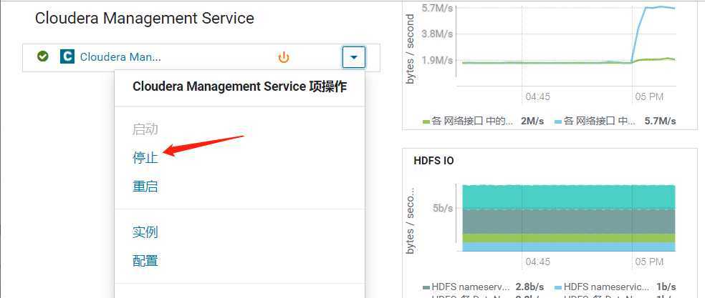
Task: Open the service actions dropdown arrow
Action: pyautogui.click(x=354, y=57)
